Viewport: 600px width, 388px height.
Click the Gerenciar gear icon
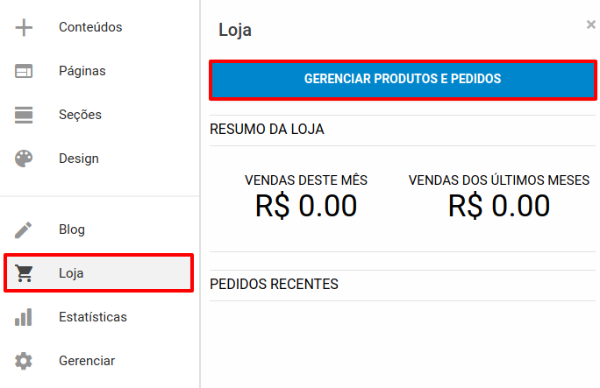coord(24,361)
